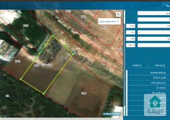The height and width of the screenshot is (120, 170).
Task: Click the Powered by Esri attribution
Action: tap(116, 119)
